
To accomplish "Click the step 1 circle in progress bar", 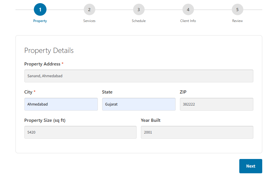I will 40,9.
